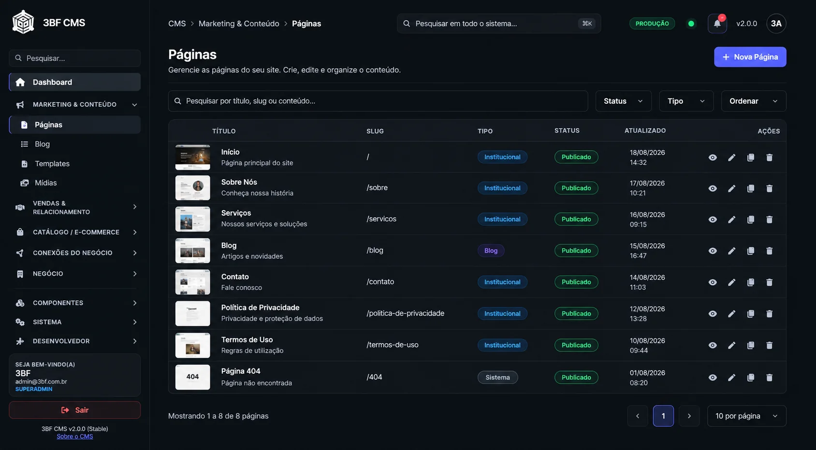Duplicate the Contato page
This screenshot has height=450, width=816.
750,282
